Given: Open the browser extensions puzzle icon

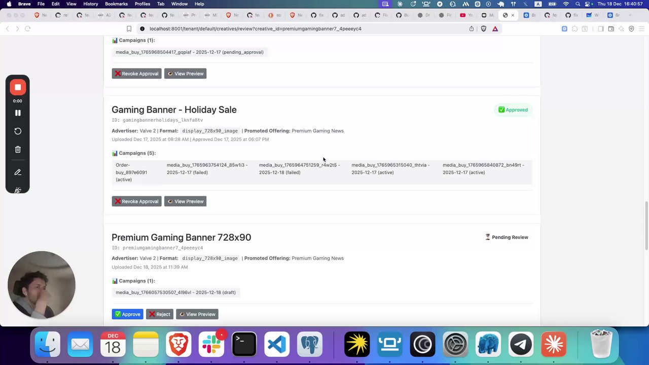Looking at the screenshot, I should pos(574,29).
